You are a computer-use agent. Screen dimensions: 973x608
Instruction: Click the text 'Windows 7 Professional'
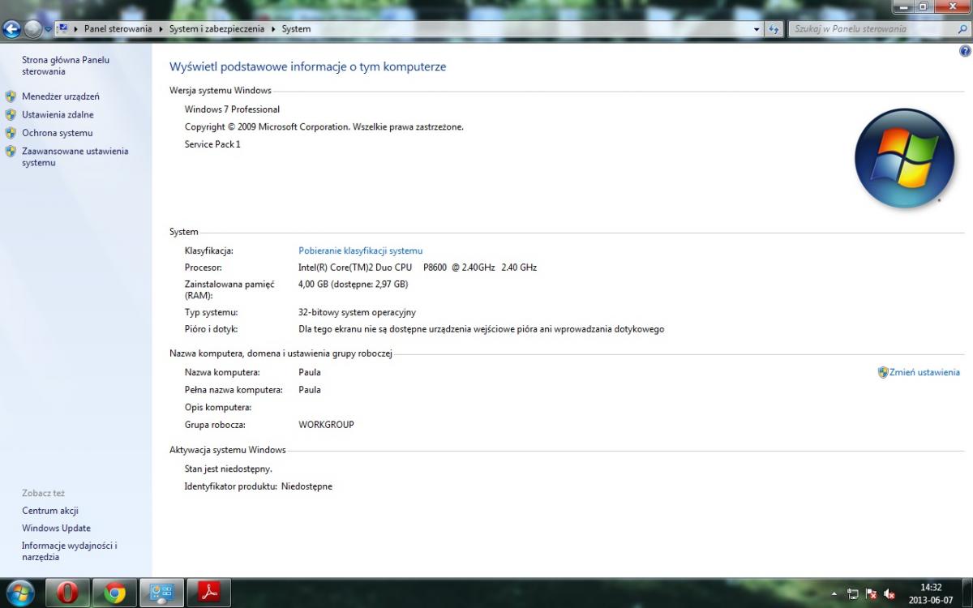tap(232, 109)
